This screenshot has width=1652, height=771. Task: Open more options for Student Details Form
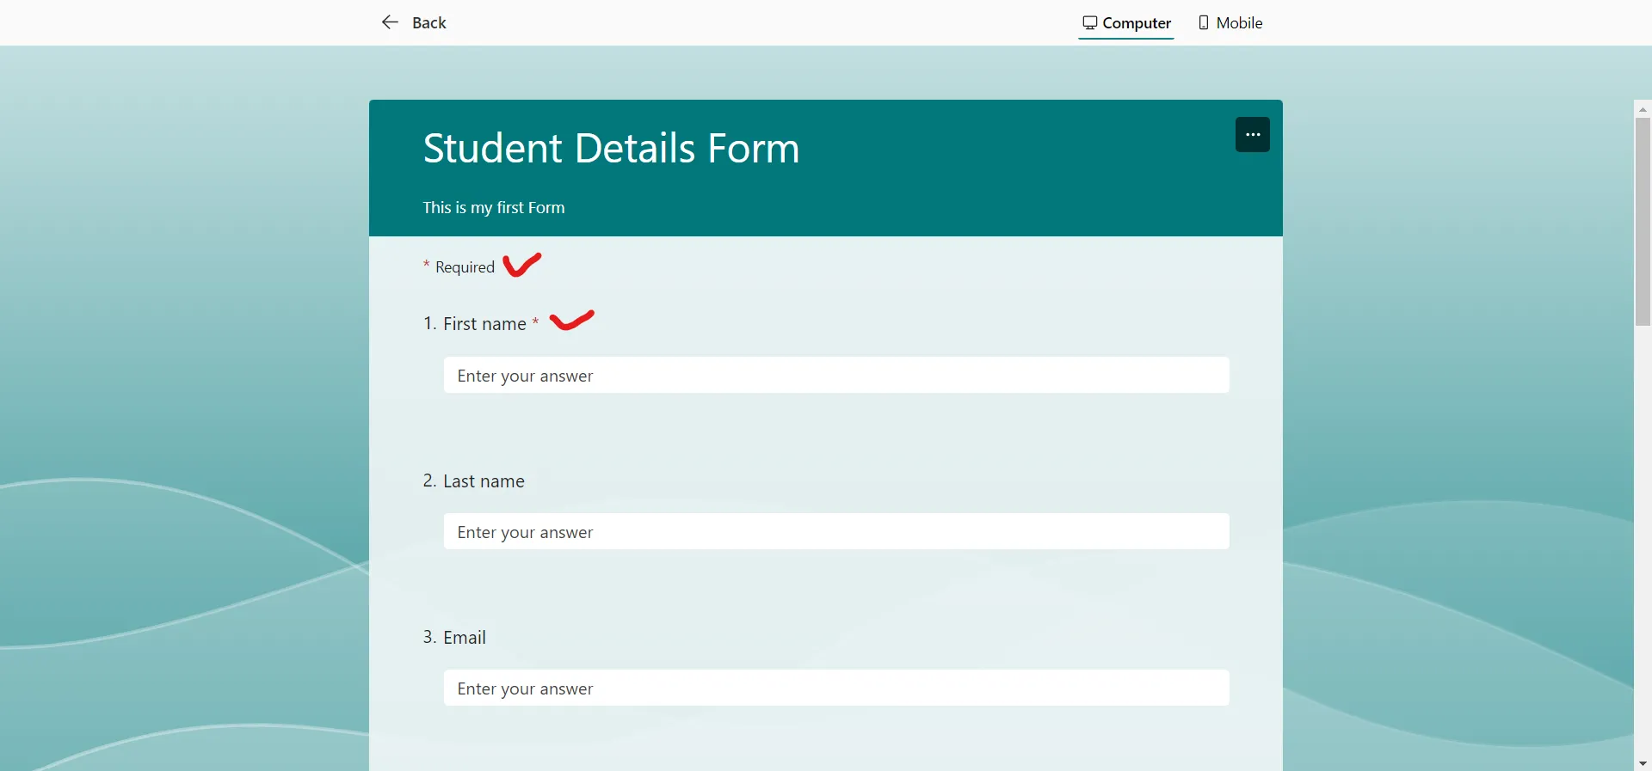click(1252, 134)
